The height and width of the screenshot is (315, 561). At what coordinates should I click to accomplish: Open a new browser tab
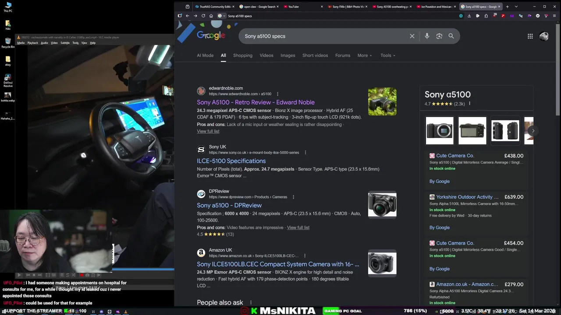pos(507,7)
